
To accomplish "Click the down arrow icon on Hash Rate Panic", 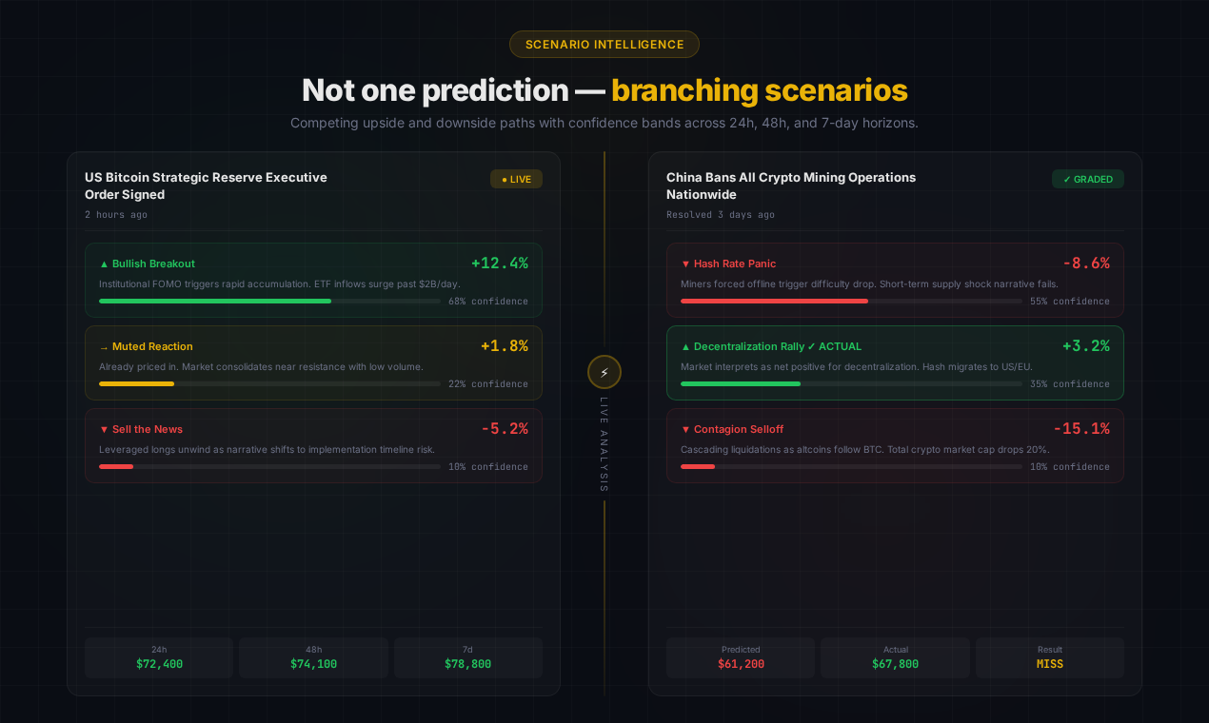I will [x=684, y=264].
